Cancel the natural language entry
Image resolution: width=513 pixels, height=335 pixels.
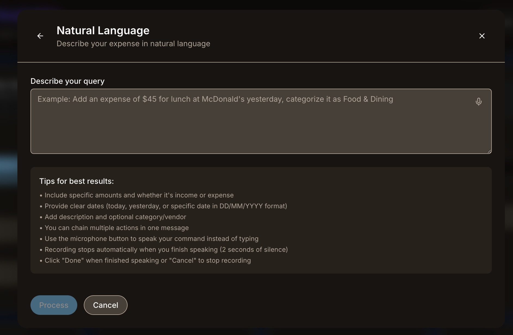coord(106,305)
